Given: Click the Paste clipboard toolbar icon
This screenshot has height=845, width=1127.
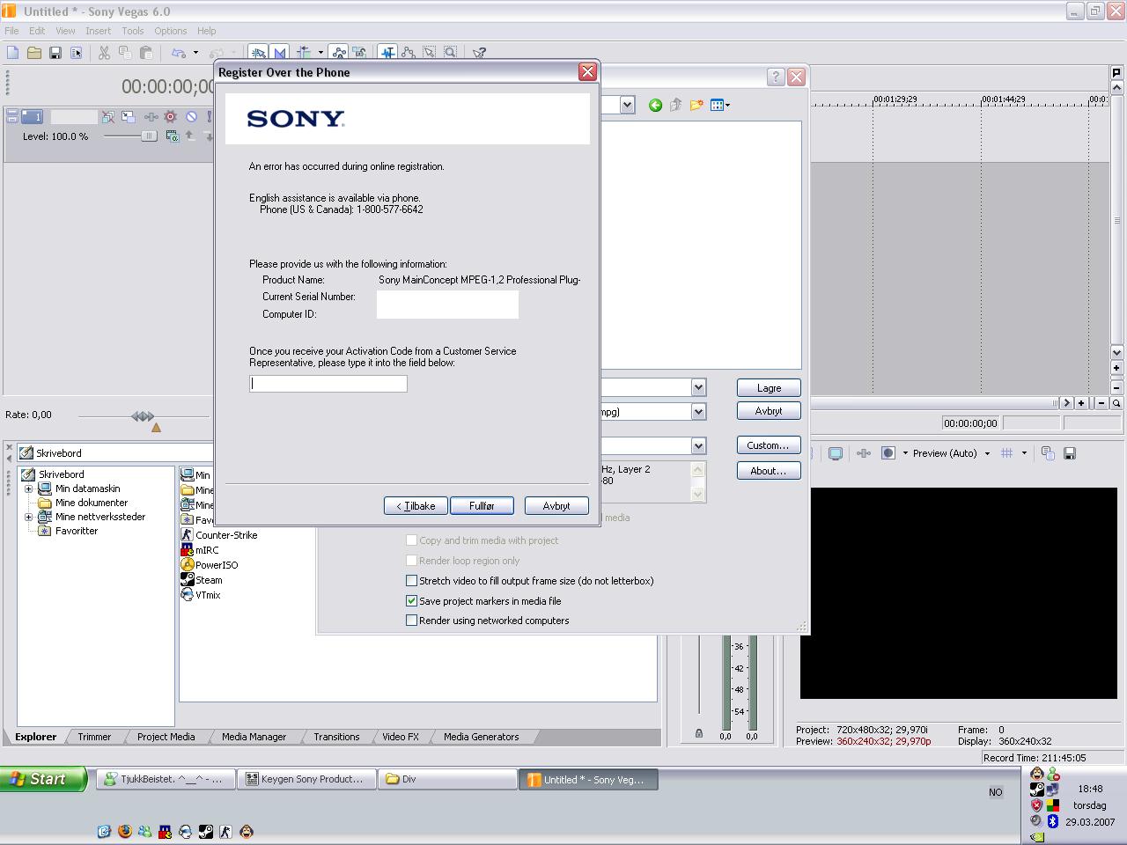Looking at the screenshot, I should click(146, 53).
